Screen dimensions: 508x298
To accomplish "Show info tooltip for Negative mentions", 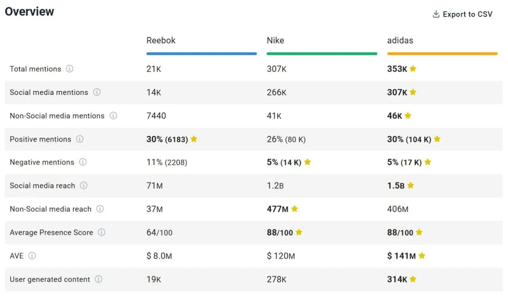I will point(83,162).
